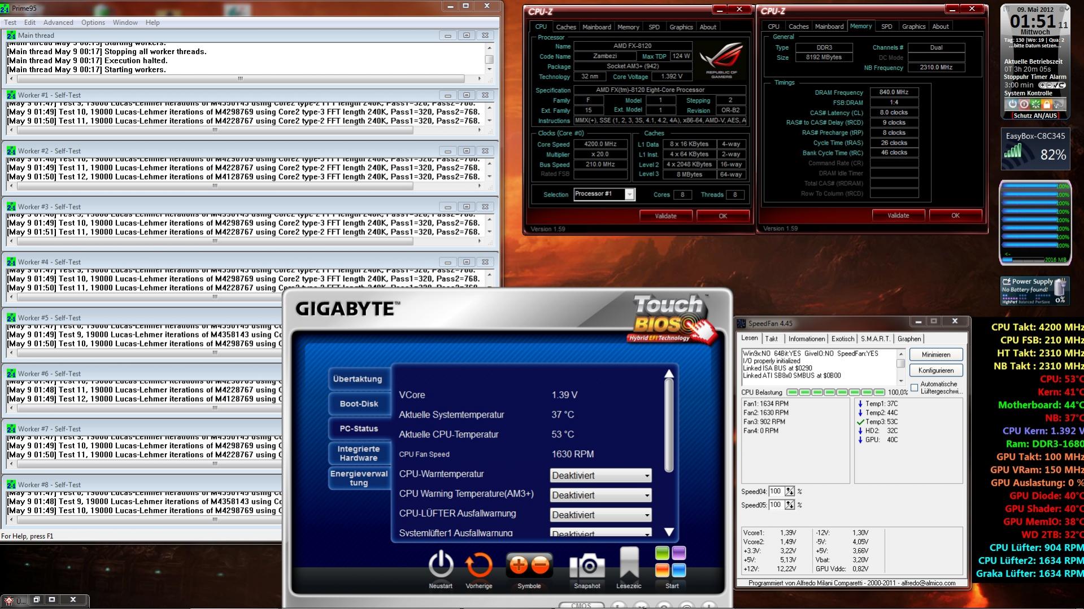The height and width of the screenshot is (609, 1084).
Task: Click the Speed04 percentage input field
Action: pyautogui.click(x=777, y=492)
